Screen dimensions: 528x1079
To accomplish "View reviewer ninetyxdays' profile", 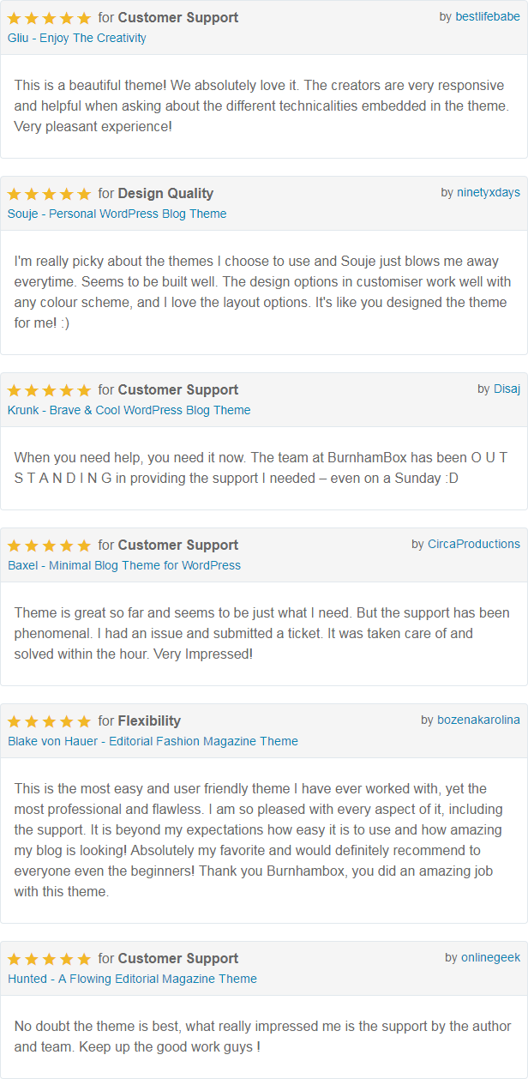I will pos(489,192).
